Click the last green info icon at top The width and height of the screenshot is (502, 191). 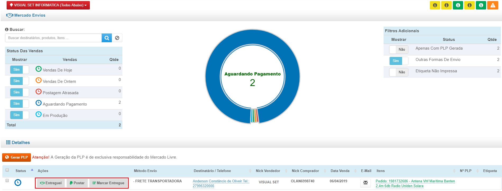481,5
